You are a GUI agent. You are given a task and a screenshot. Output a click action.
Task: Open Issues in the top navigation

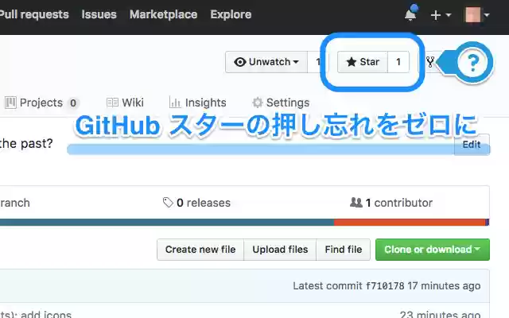click(x=99, y=14)
